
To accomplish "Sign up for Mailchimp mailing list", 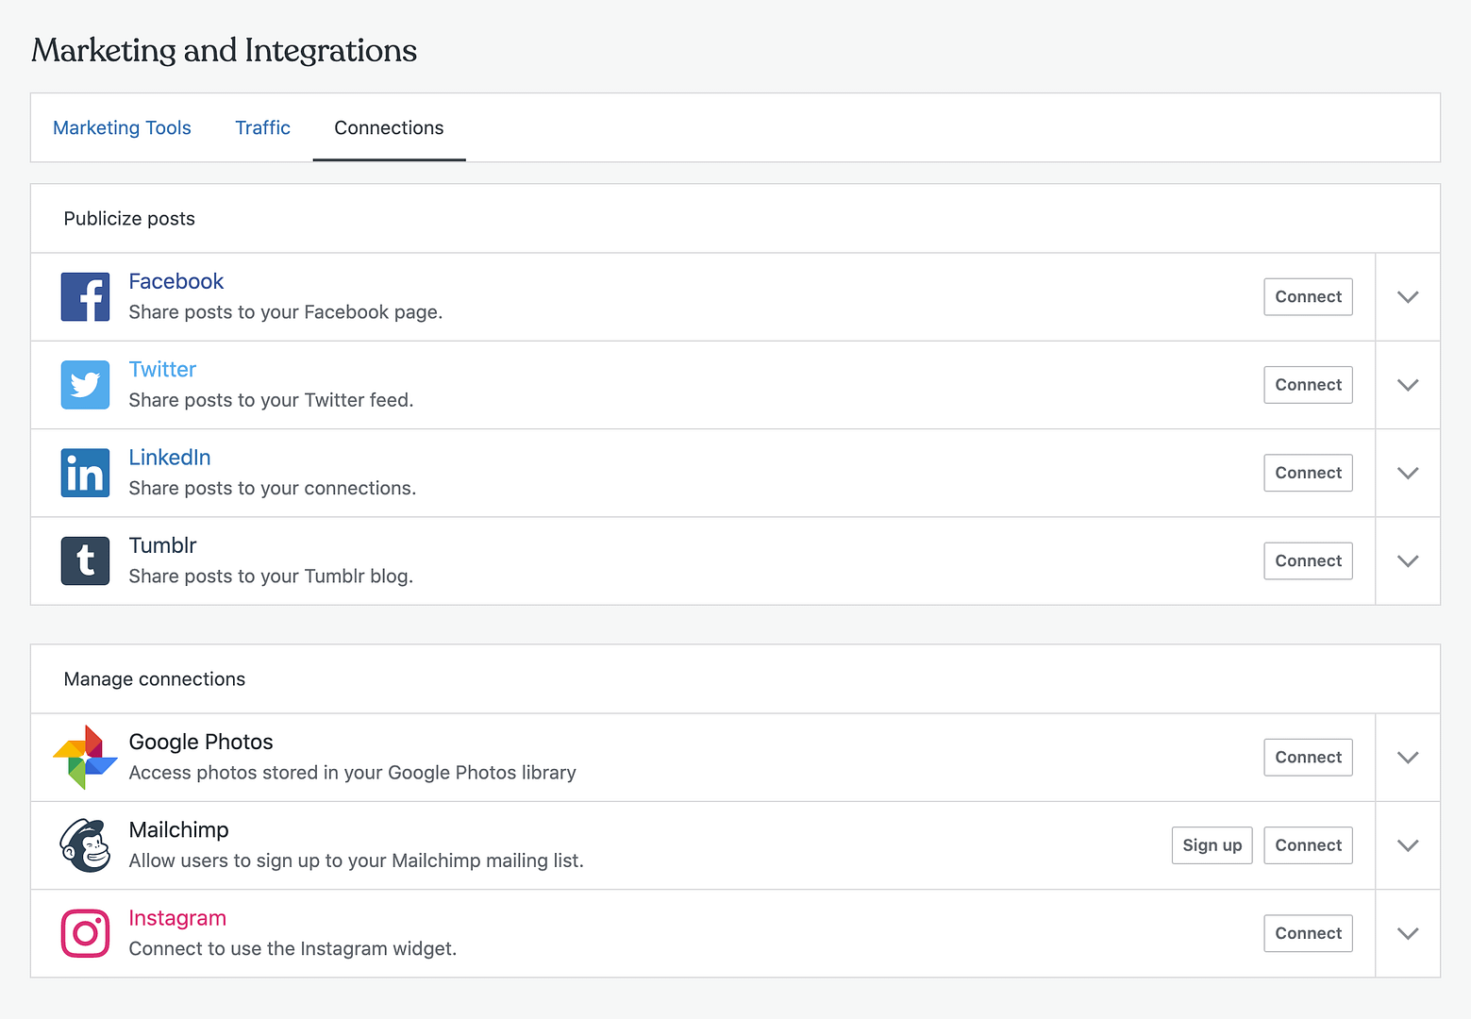I will click(1212, 844).
